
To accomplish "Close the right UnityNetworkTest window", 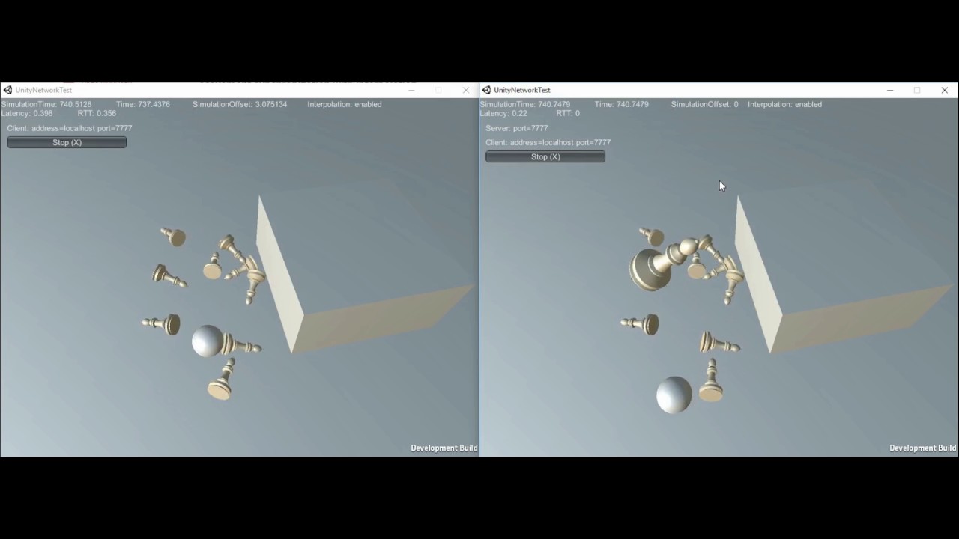I will [x=944, y=90].
